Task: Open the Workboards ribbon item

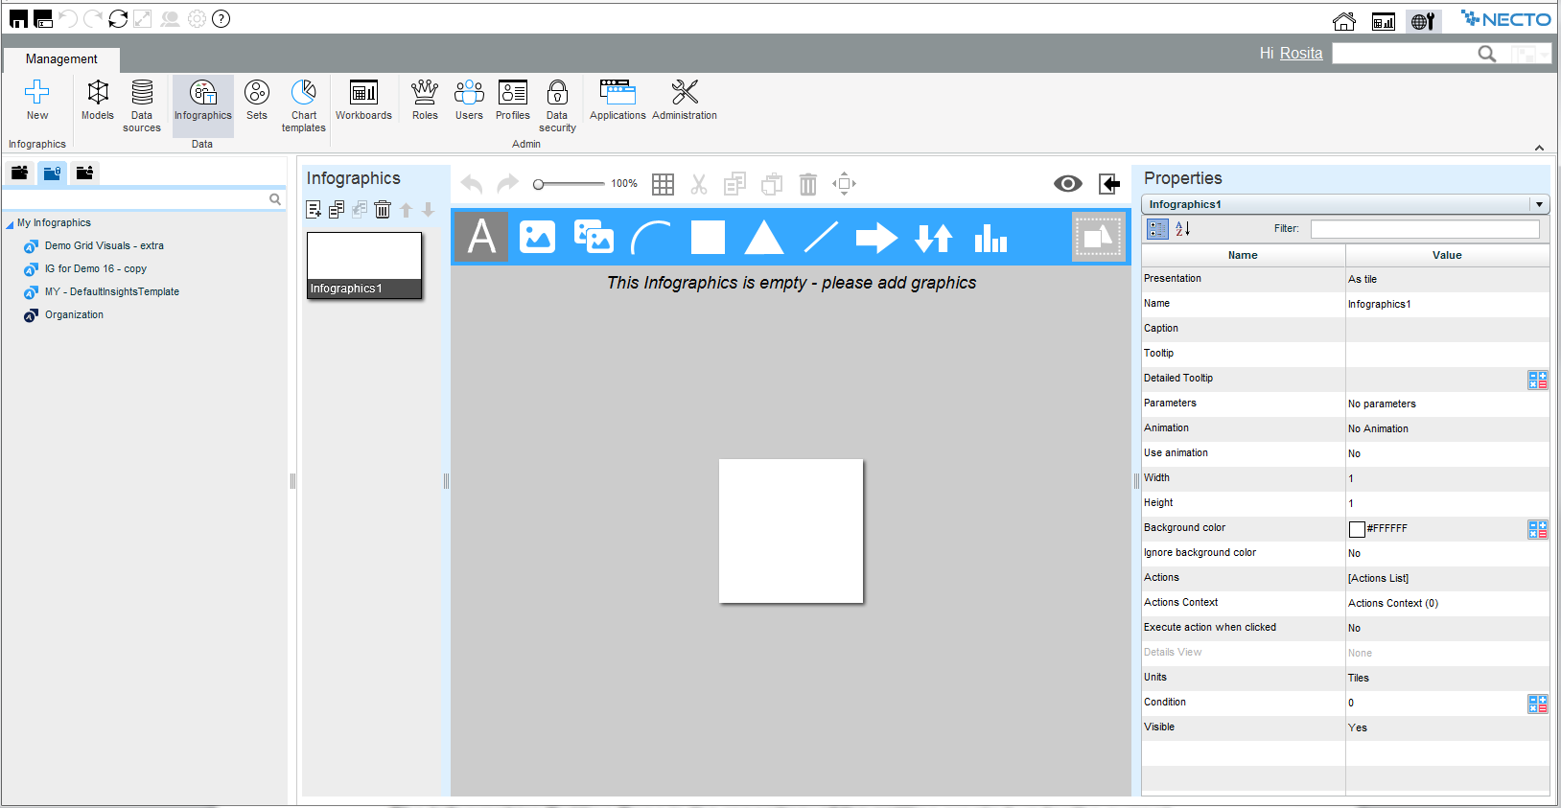Action: (x=363, y=100)
